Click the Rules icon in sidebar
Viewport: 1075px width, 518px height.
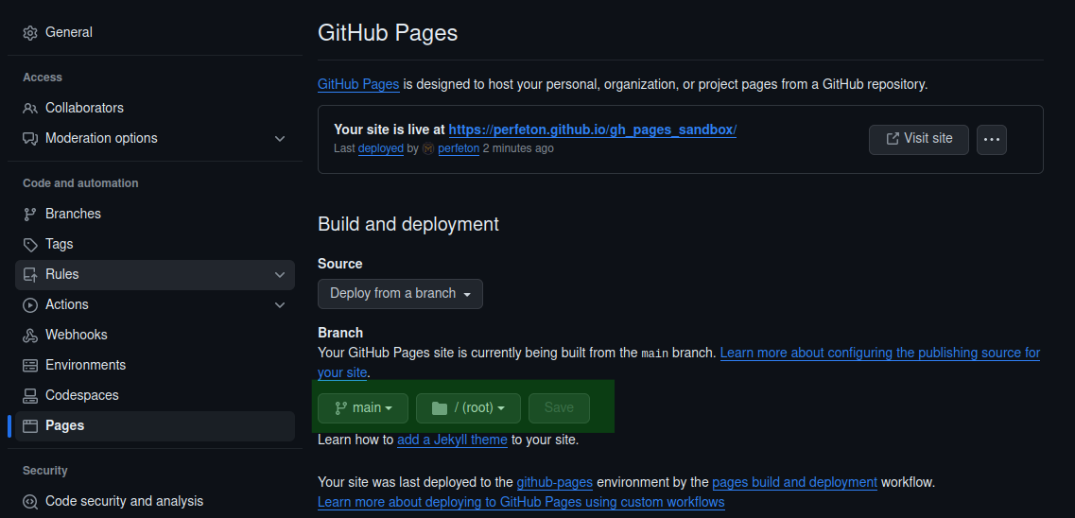pyautogui.click(x=30, y=275)
